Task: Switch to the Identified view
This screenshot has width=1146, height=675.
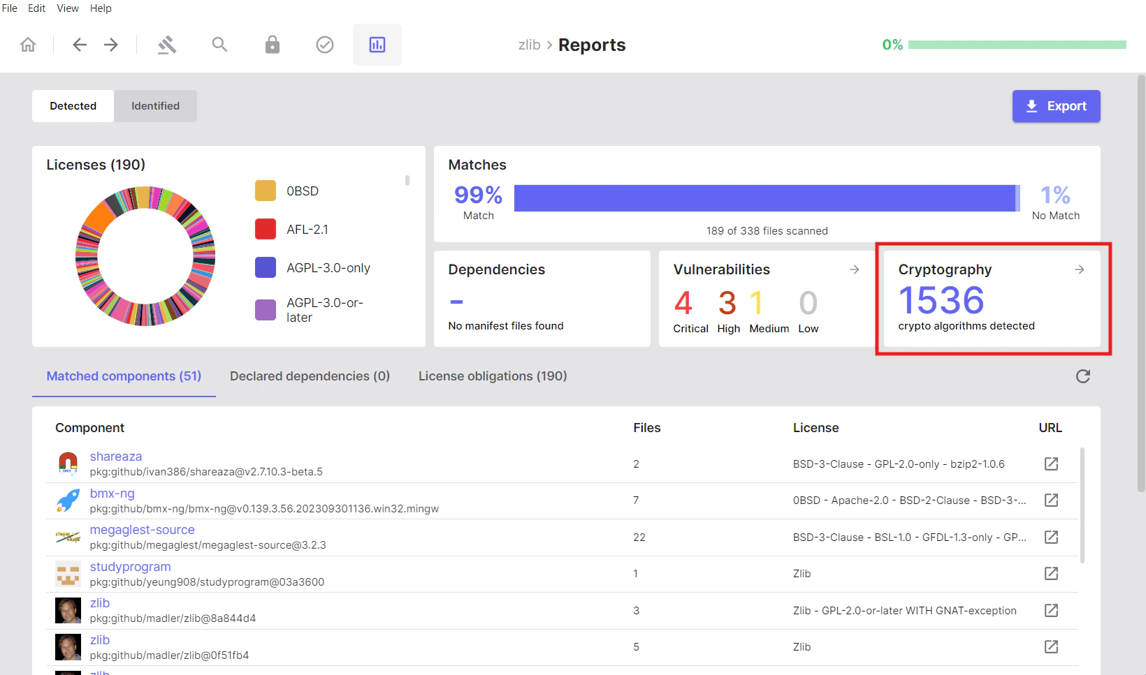Action: pos(155,105)
